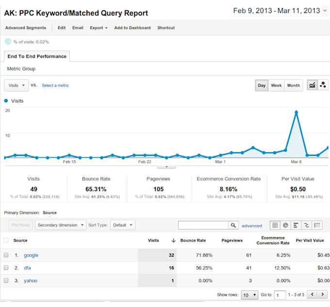
Task: Sort by the Source column header
Action: 20,241
